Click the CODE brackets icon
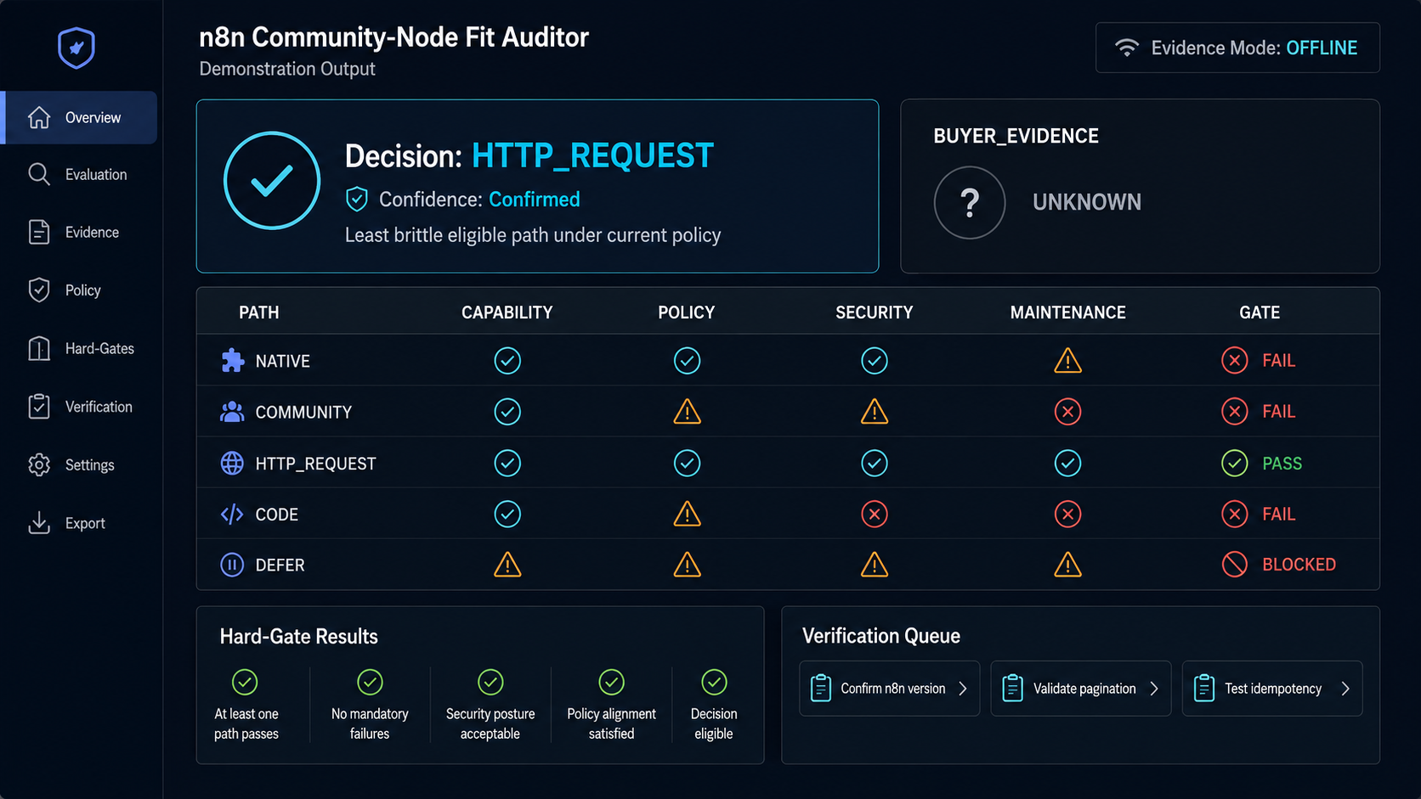The height and width of the screenshot is (799, 1421). [232, 515]
